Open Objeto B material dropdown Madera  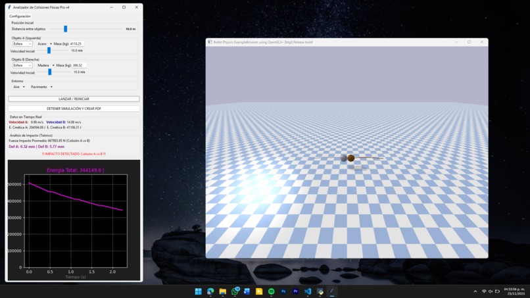46,65
